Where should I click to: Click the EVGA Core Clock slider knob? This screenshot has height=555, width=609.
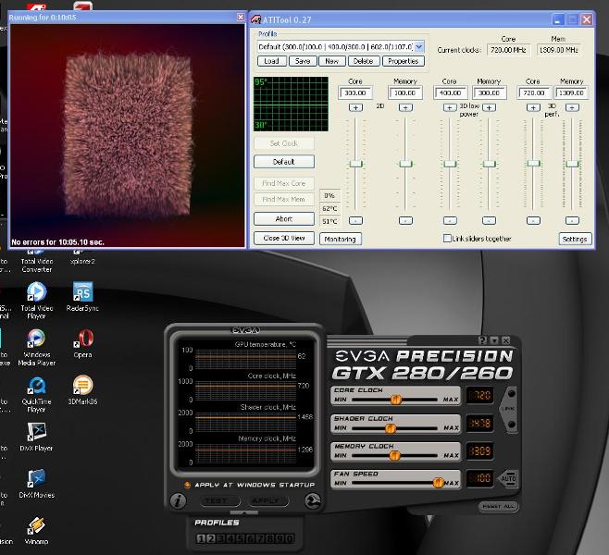[x=396, y=400]
